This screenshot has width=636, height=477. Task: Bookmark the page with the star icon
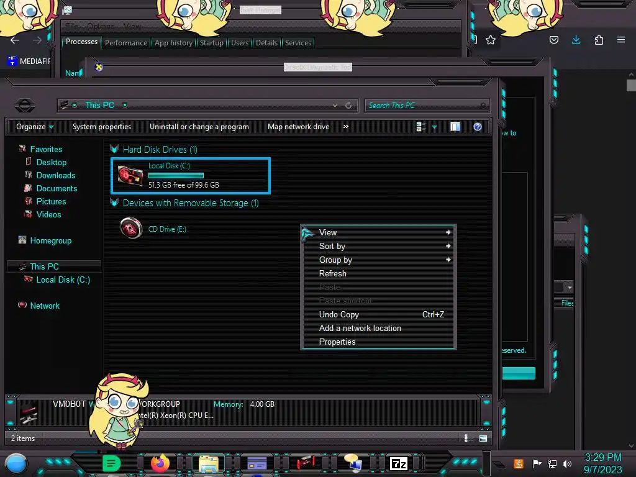[491, 40]
